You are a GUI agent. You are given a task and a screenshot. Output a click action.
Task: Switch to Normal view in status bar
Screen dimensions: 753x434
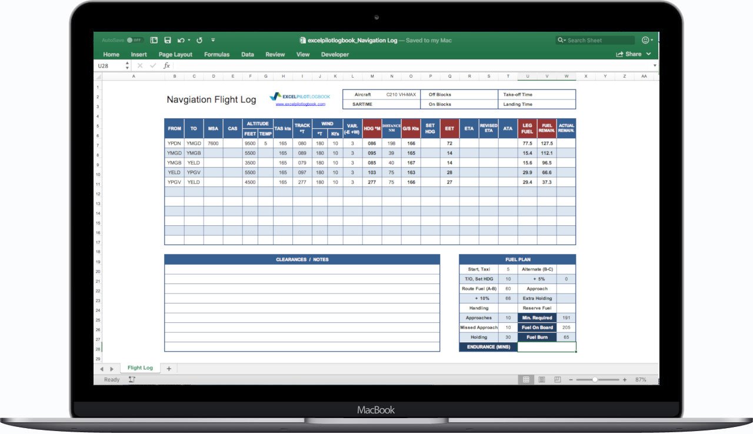click(x=526, y=380)
